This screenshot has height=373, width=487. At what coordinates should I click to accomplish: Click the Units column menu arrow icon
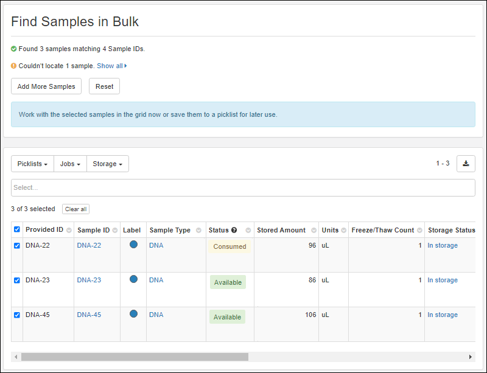pyautogui.click(x=343, y=231)
